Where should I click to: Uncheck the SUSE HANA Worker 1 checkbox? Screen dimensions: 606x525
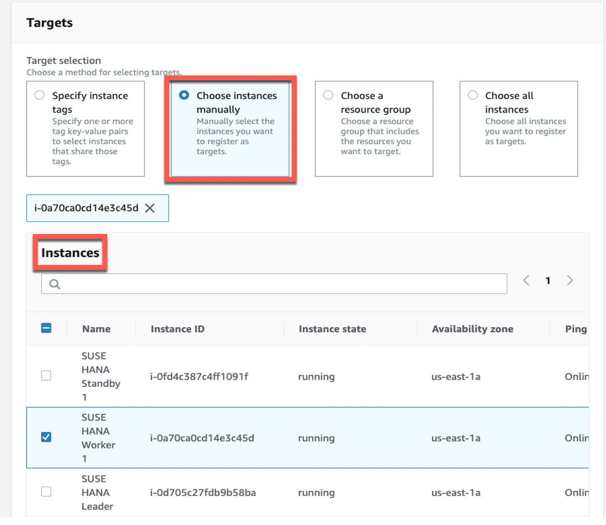46,437
